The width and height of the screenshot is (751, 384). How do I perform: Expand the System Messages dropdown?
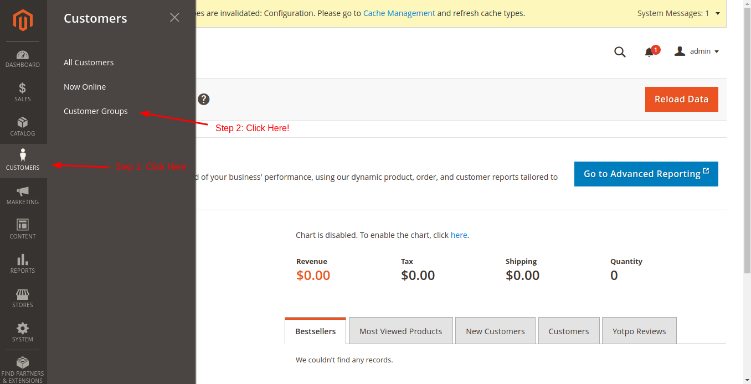tap(678, 13)
